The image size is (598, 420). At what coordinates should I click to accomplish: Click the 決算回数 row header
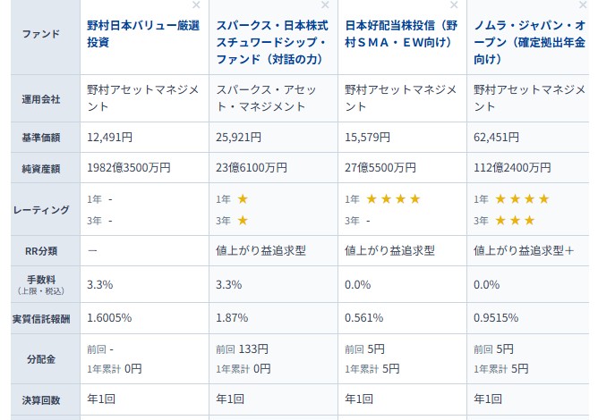coord(39,399)
